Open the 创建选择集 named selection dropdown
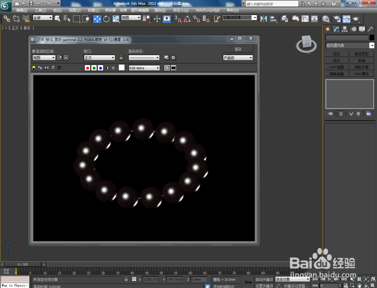Screen dimensions: 377x288 point(240,18)
